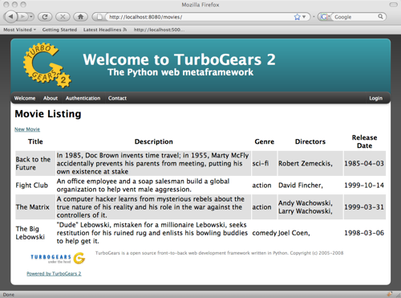Click the Description column header
This screenshot has height=298, width=401.
point(153,141)
